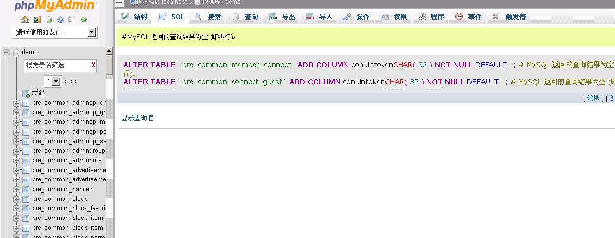
Task: Click the 编辑 link below query
Action: [x=593, y=98]
